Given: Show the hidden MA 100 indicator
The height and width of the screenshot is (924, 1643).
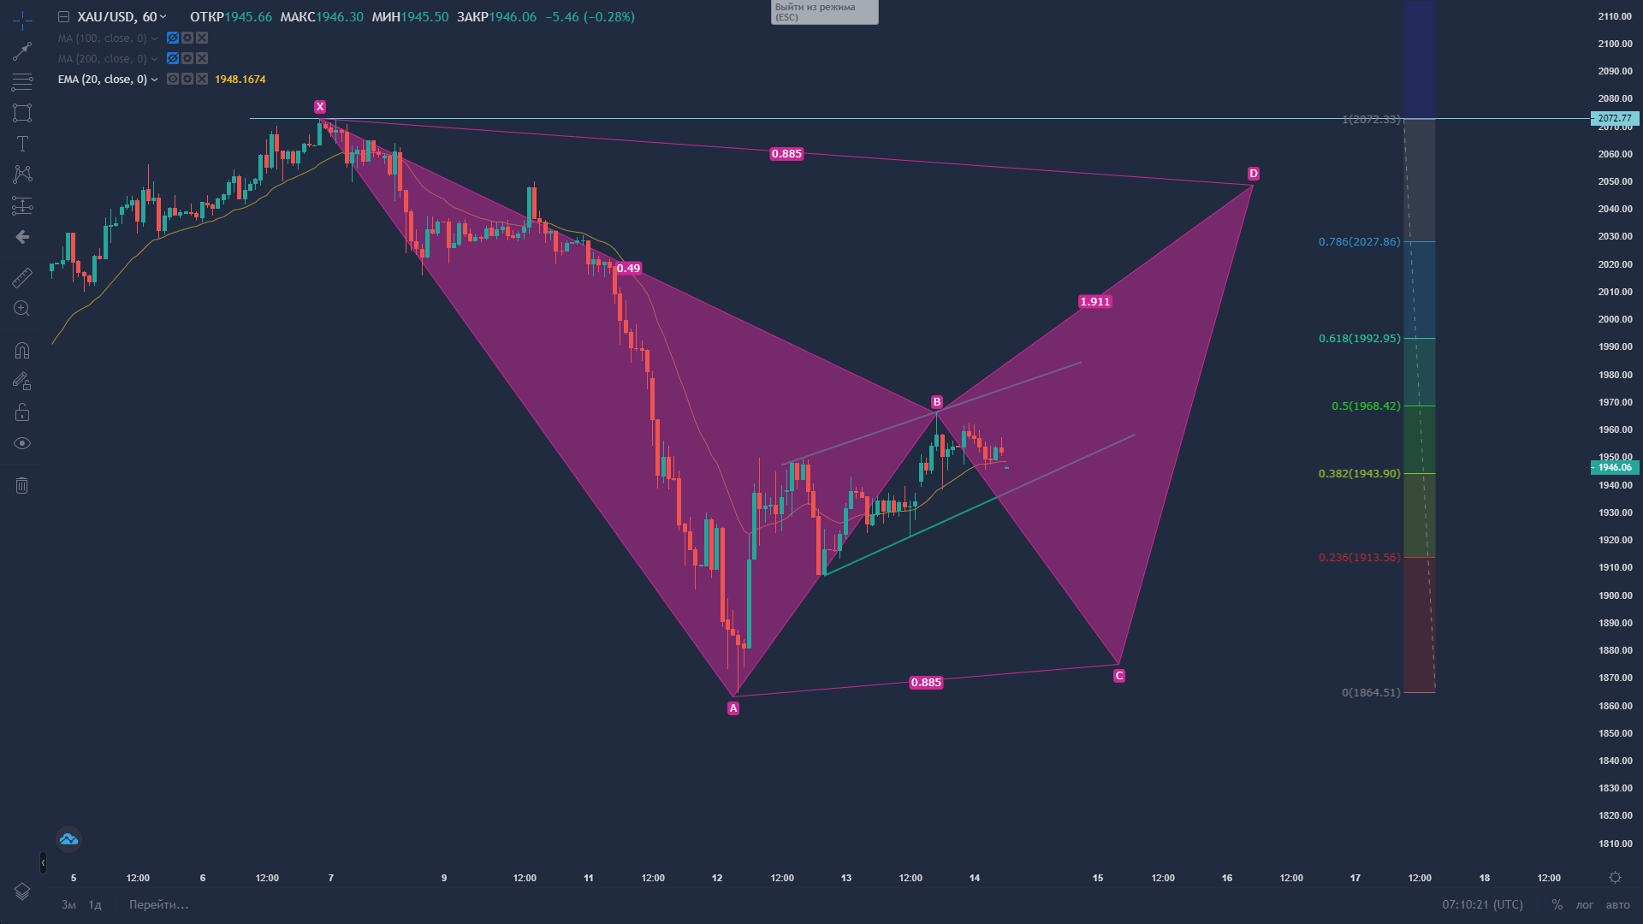Looking at the screenshot, I should coord(173,38).
